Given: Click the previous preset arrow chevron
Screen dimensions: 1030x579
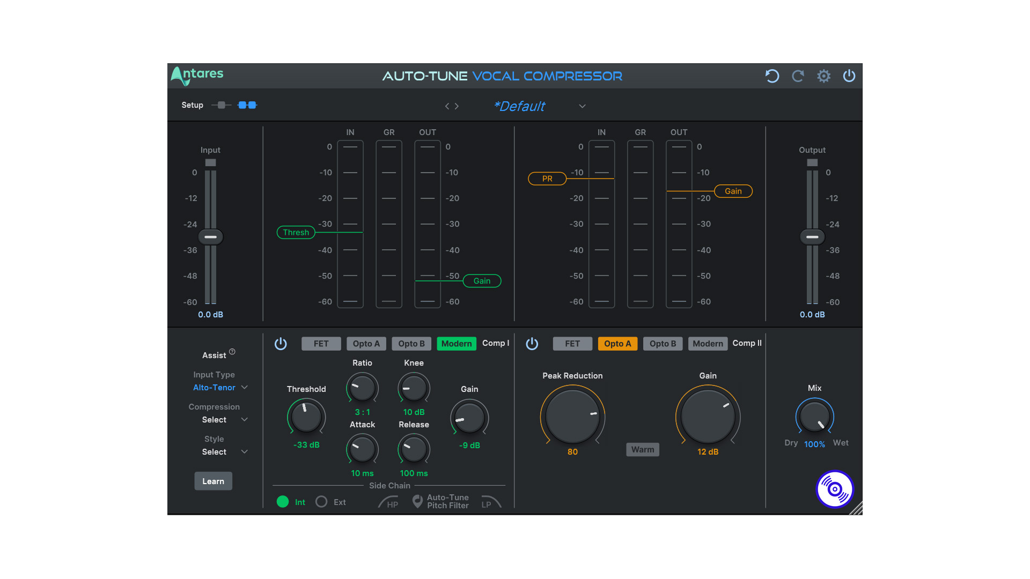Looking at the screenshot, I should click(445, 106).
